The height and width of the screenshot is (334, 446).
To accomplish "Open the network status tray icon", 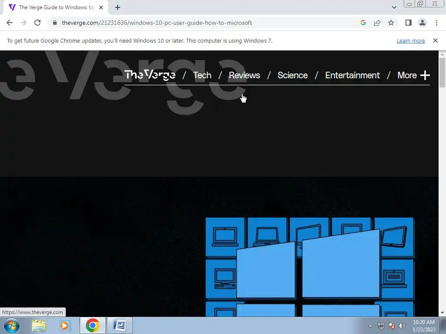I will tap(381, 326).
